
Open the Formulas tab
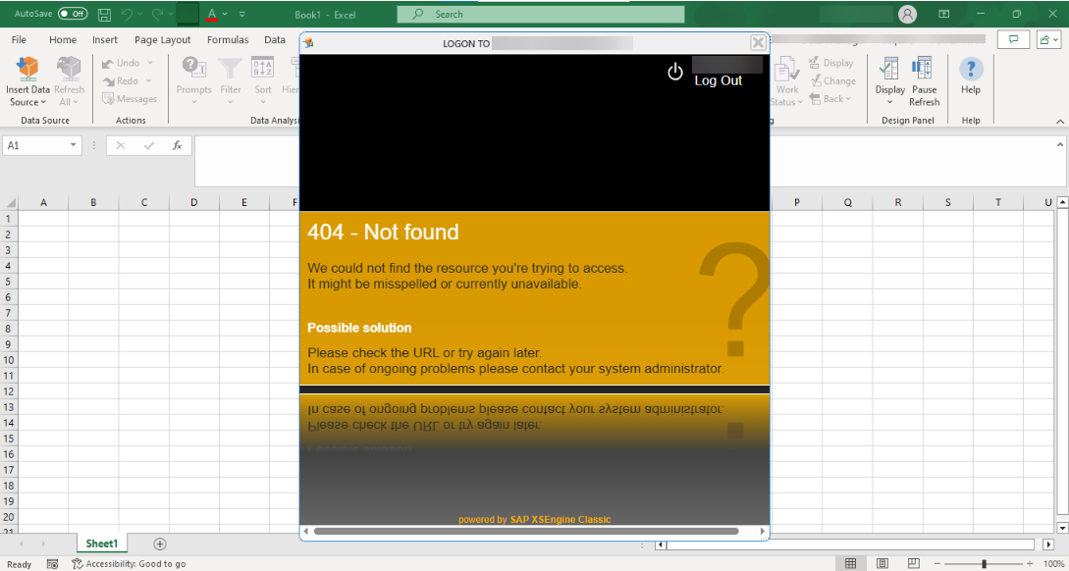228,39
